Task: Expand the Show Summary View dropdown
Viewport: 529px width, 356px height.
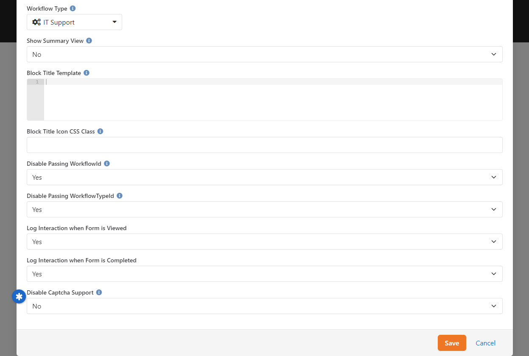Action: coord(264,54)
